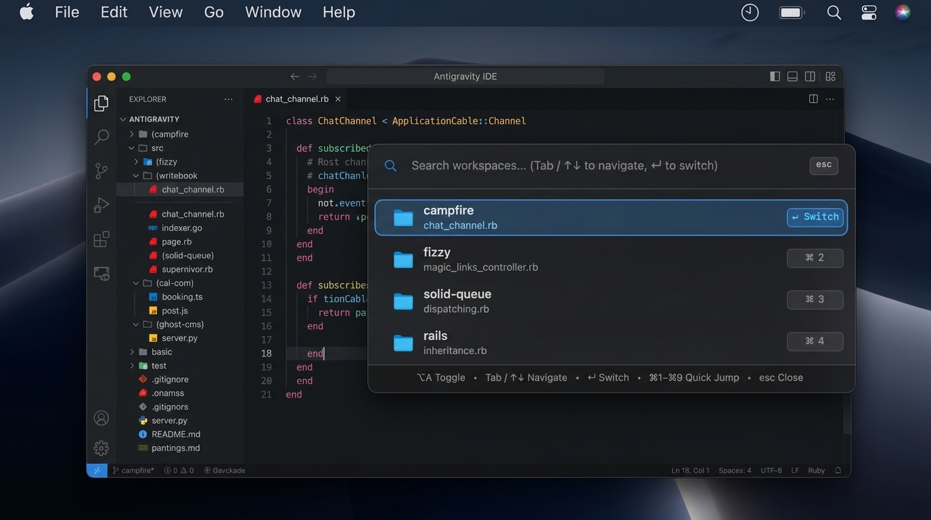Screen dimensions: 931x520
Task: Open supernivor.rb in the Explorer tree
Action: coord(187,269)
